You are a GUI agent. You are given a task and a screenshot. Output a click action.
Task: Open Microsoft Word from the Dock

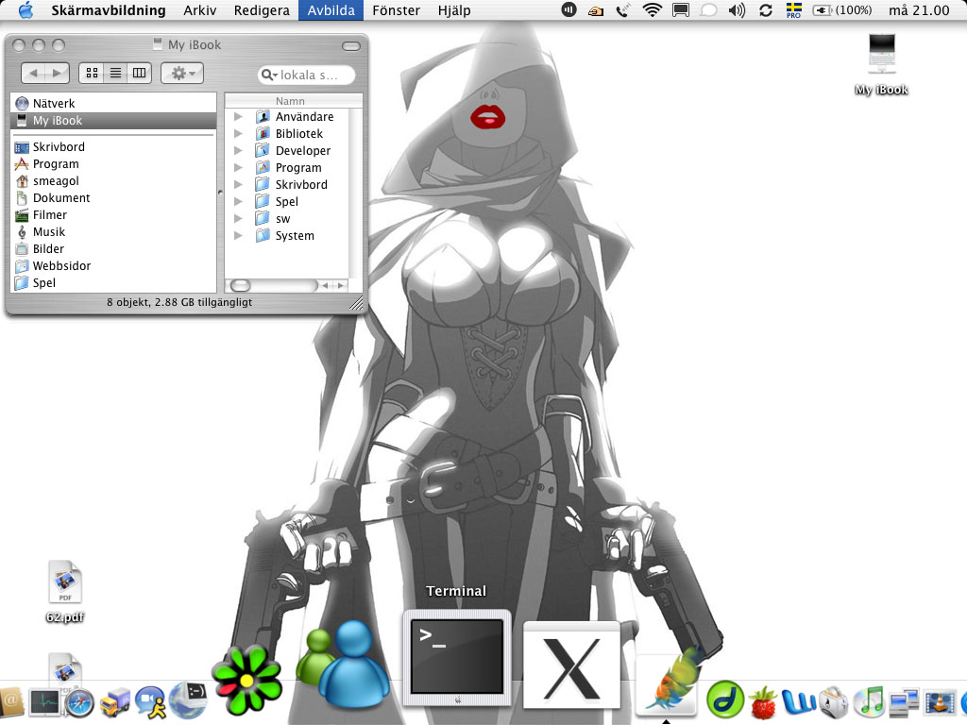click(799, 702)
